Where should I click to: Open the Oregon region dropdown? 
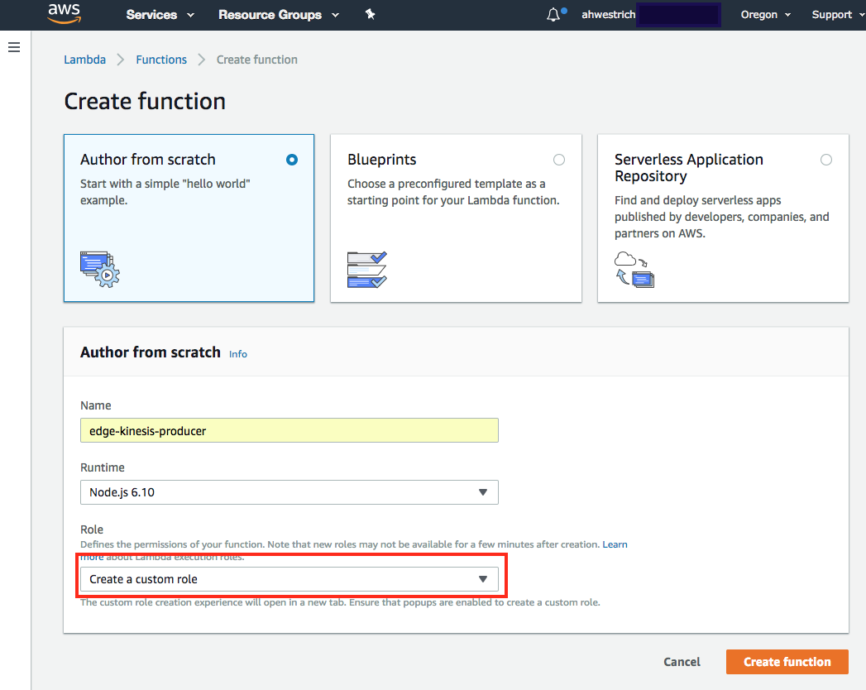(x=765, y=15)
